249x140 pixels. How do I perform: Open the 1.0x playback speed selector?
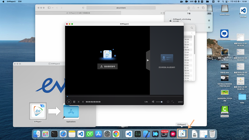(x=146, y=102)
